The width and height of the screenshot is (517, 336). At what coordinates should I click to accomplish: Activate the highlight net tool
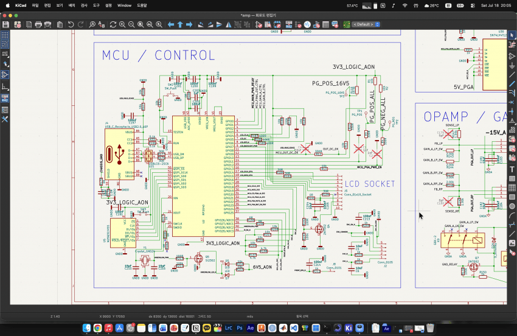(512, 44)
